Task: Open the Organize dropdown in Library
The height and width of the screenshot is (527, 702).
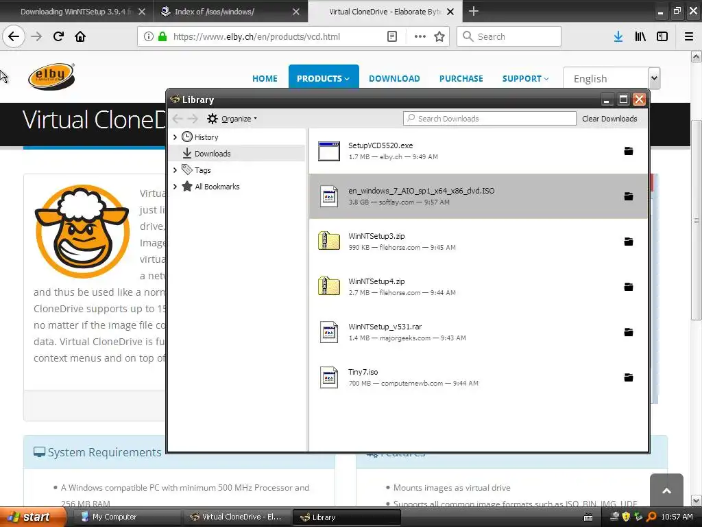Action: [232, 119]
